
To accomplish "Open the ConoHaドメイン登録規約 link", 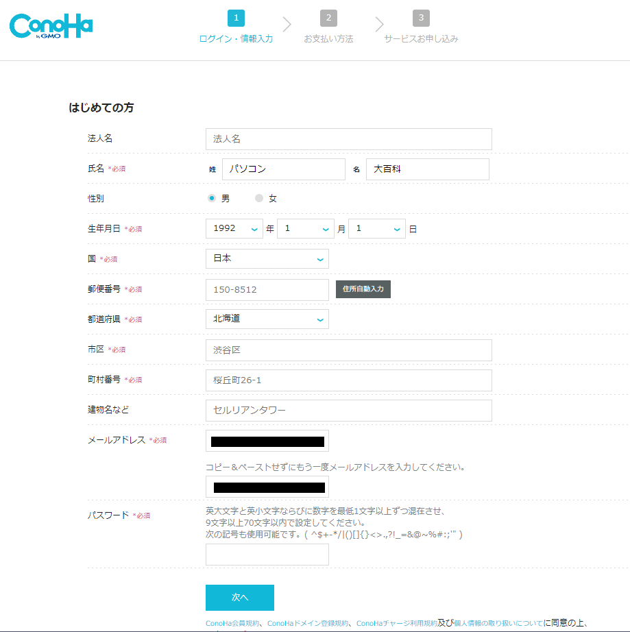I will 307,624.
